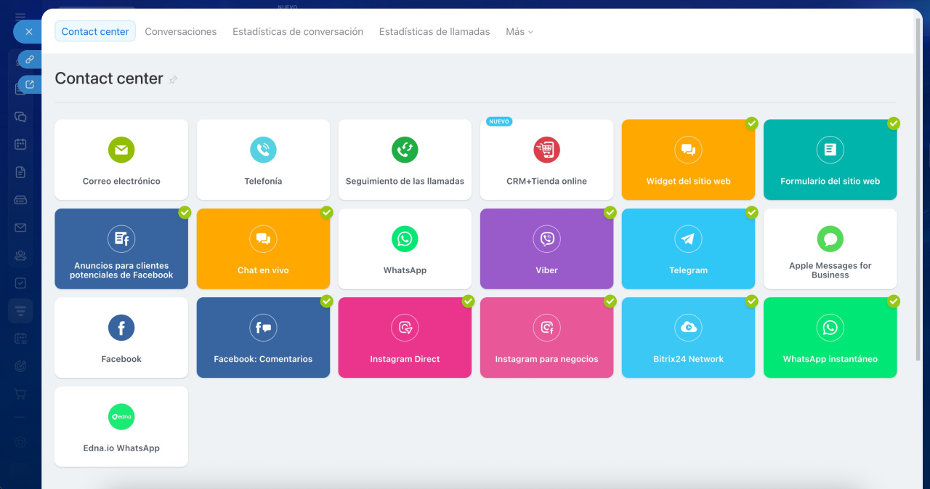The height and width of the screenshot is (489, 930).
Task: Open the CRM+Tienda online icon
Action: pos(546,150)
